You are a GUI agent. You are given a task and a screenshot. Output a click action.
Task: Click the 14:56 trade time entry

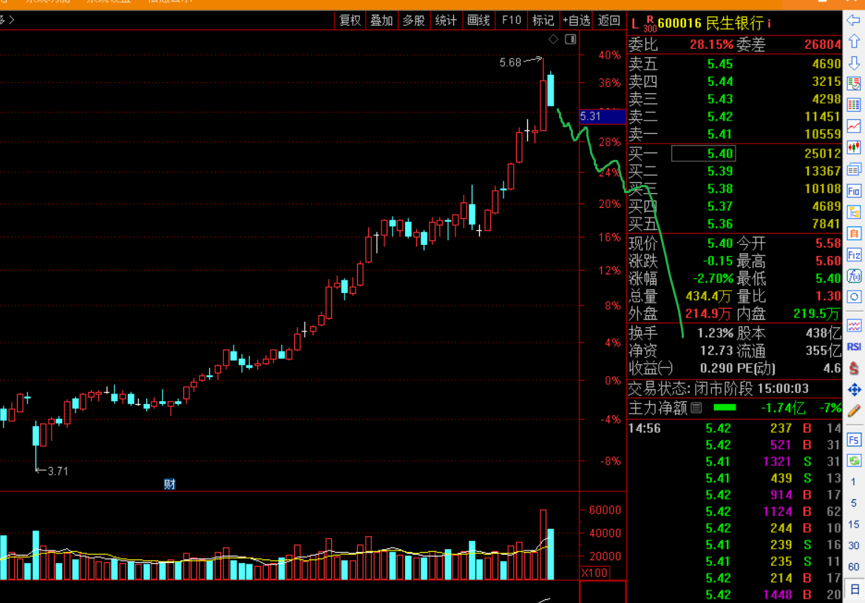[x=645, y=428]
